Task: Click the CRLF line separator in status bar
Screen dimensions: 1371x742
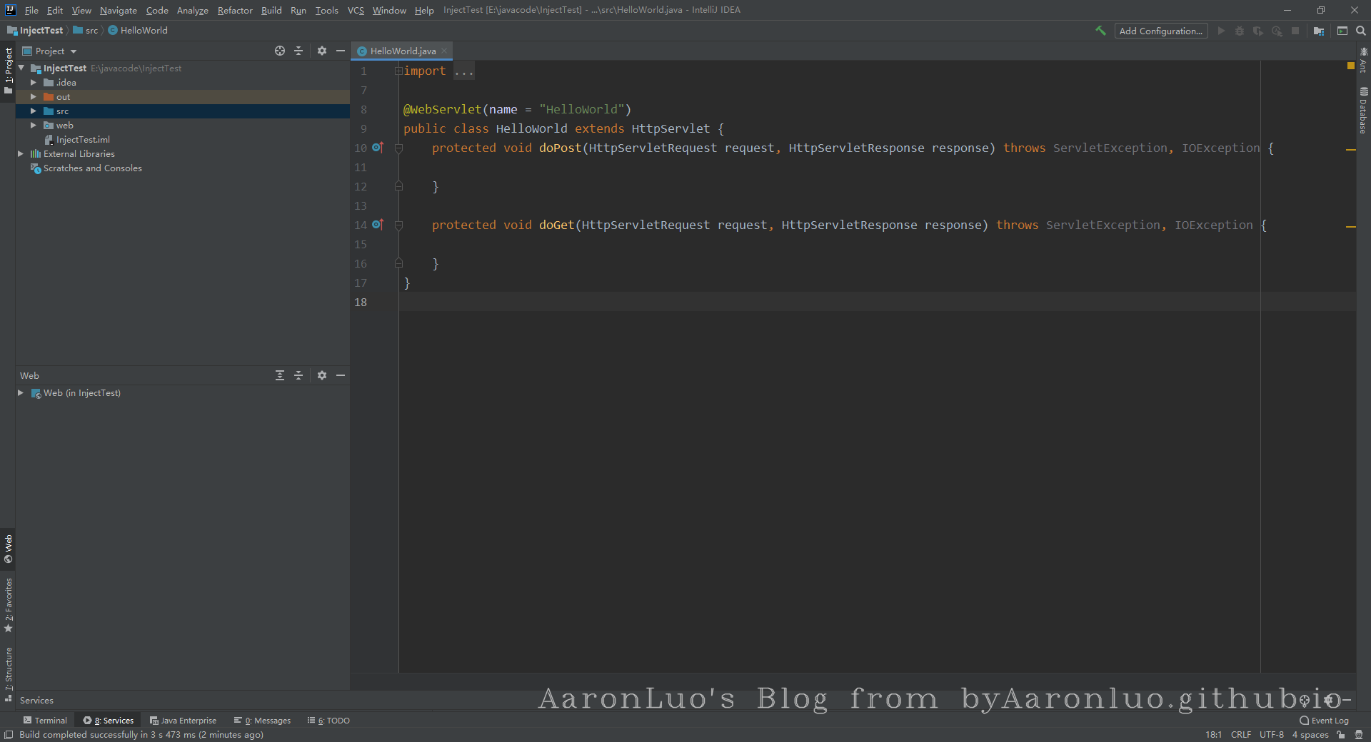Action: tap(1240, 735)
